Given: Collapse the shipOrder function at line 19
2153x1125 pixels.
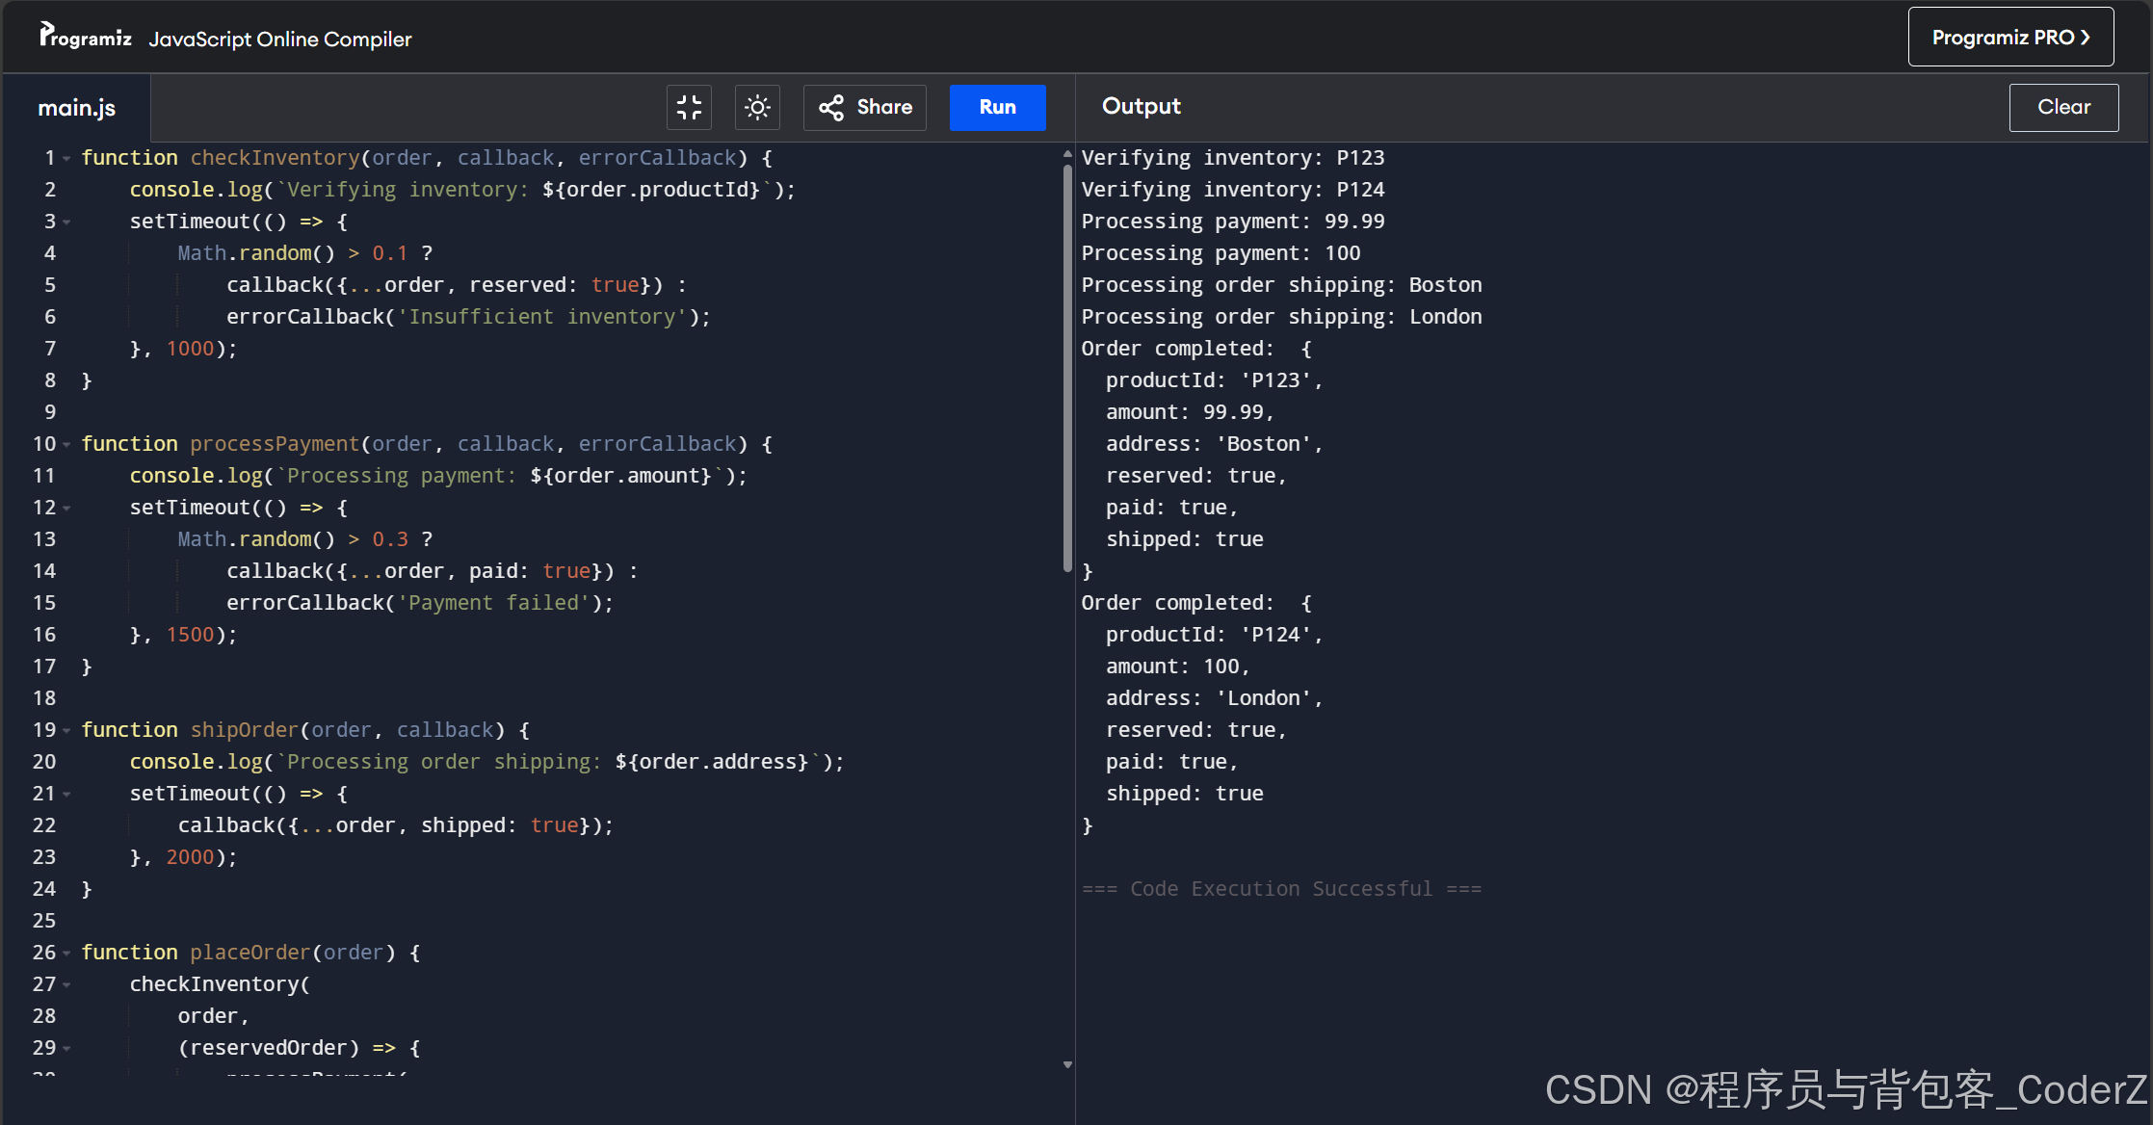Looking at the screenshot, I should [x=66, y=730].
